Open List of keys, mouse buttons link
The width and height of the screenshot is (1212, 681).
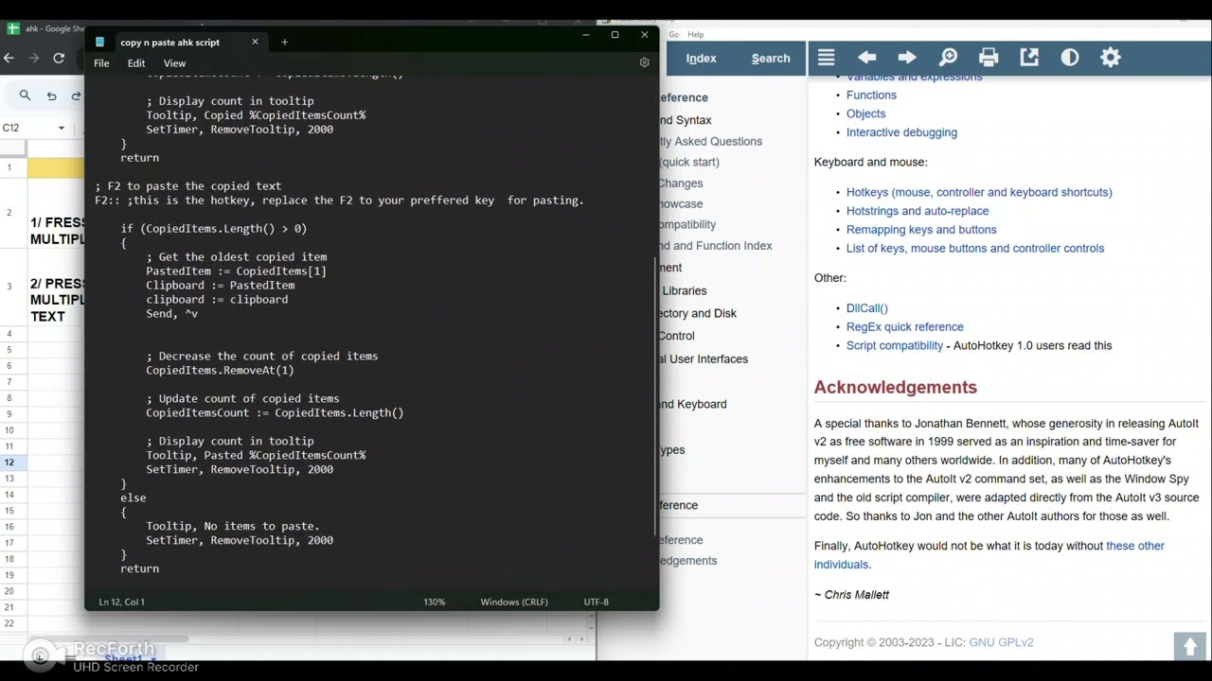point(975,248)
